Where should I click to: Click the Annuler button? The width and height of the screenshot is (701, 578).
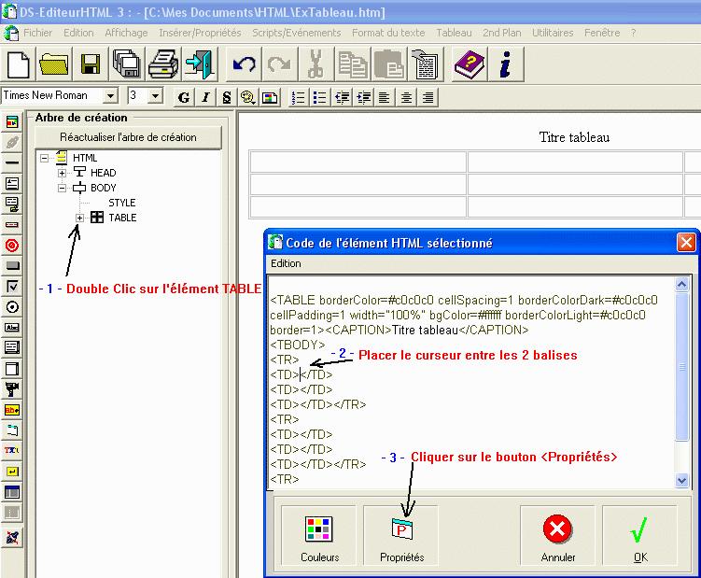point(558,537)
